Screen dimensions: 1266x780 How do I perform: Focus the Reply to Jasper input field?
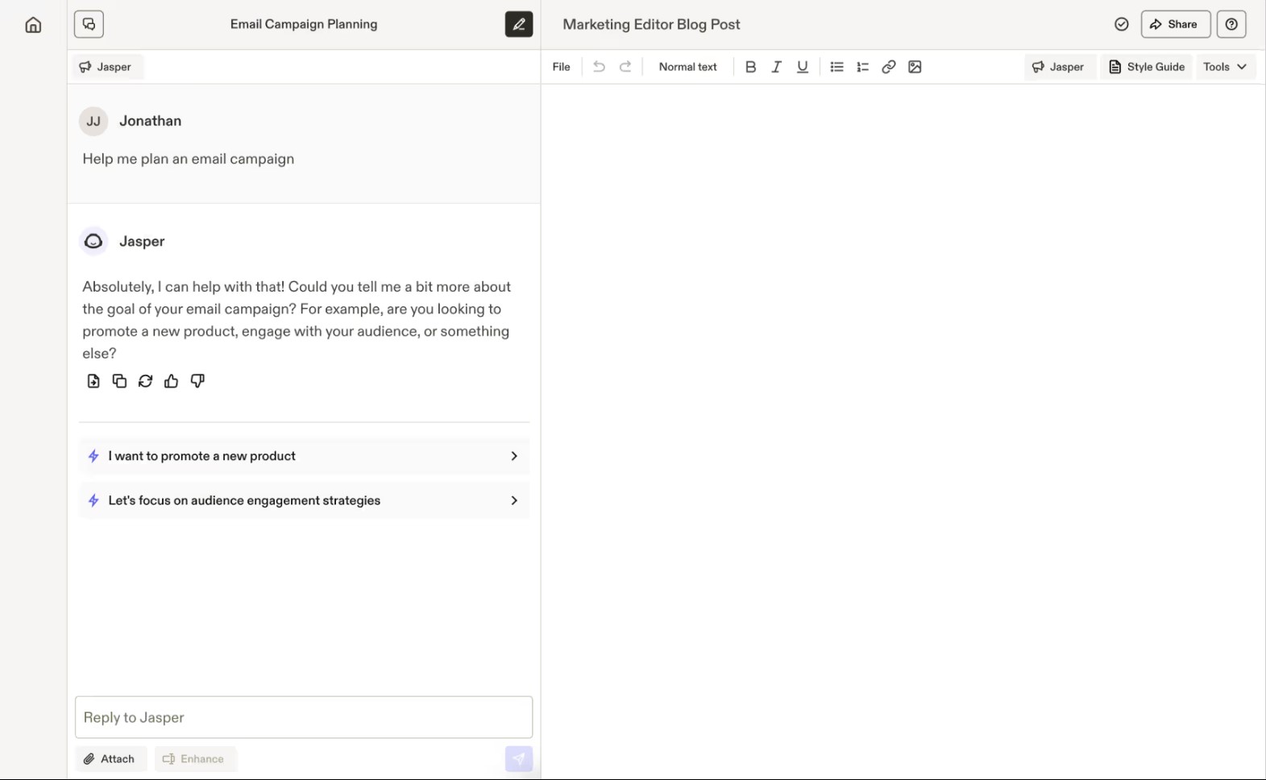click(304, 717)
